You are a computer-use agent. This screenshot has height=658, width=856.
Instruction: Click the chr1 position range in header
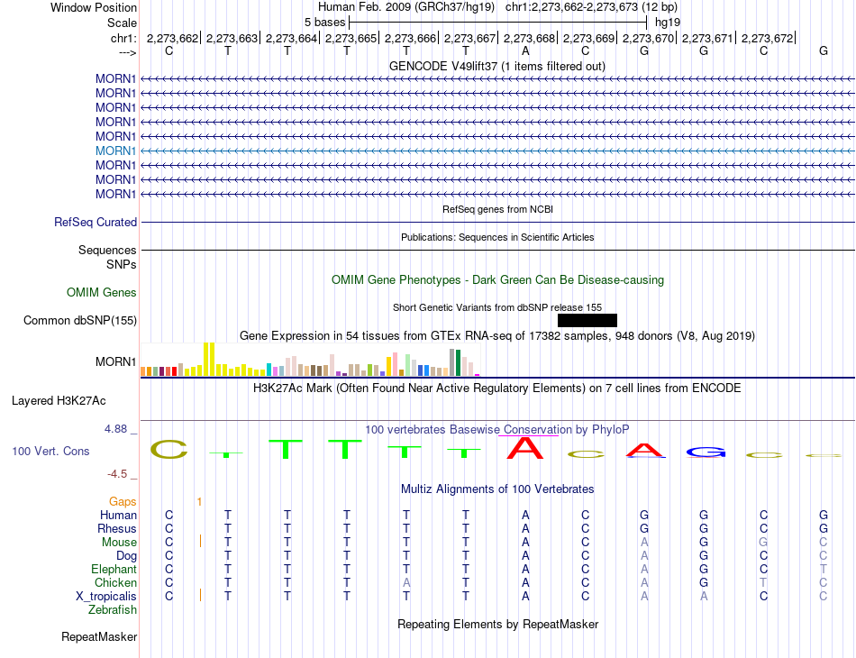(x=591, y=7)
